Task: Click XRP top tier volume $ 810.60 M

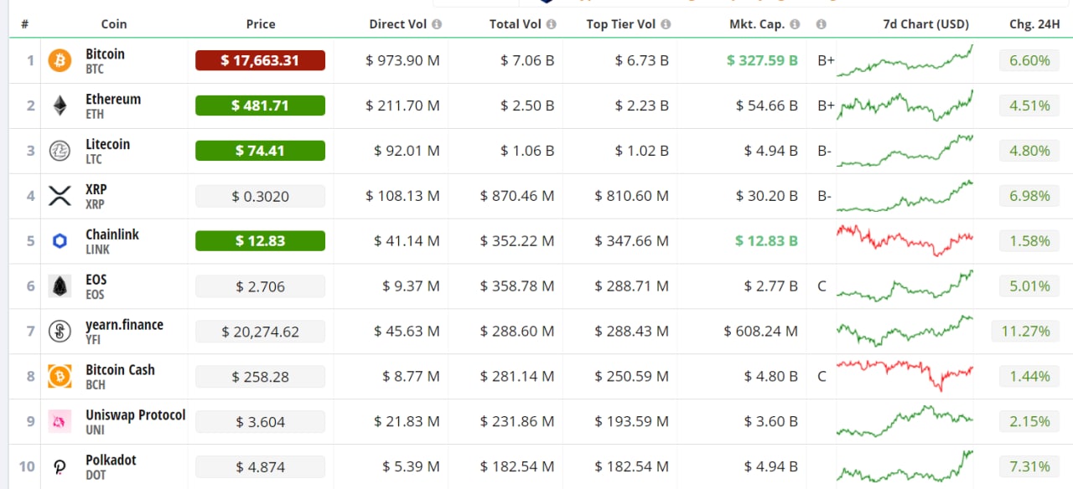Action: [x=631, y=196]
